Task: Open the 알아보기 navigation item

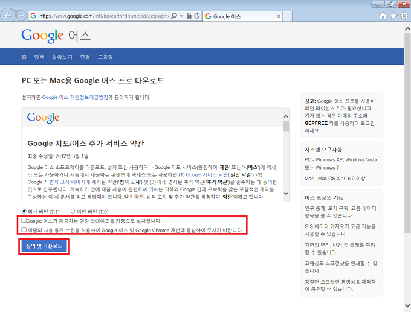Action: click(x=62, y=57)
